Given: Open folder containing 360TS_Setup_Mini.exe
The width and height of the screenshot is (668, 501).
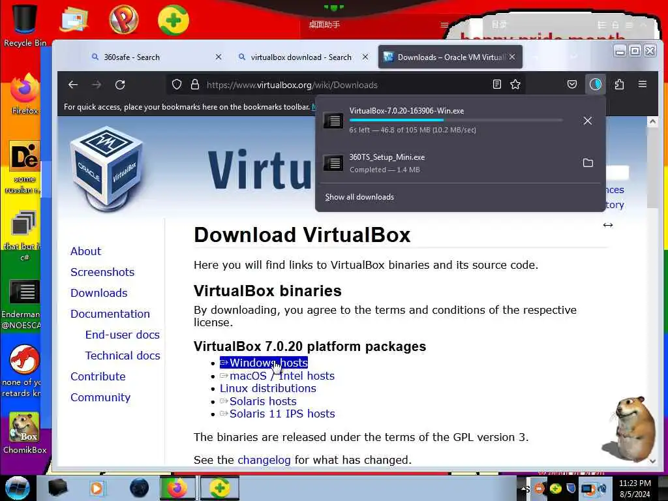Looking at the screenshot, I should (588, 162).
